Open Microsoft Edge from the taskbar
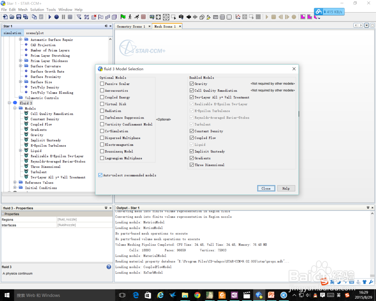 136,295
